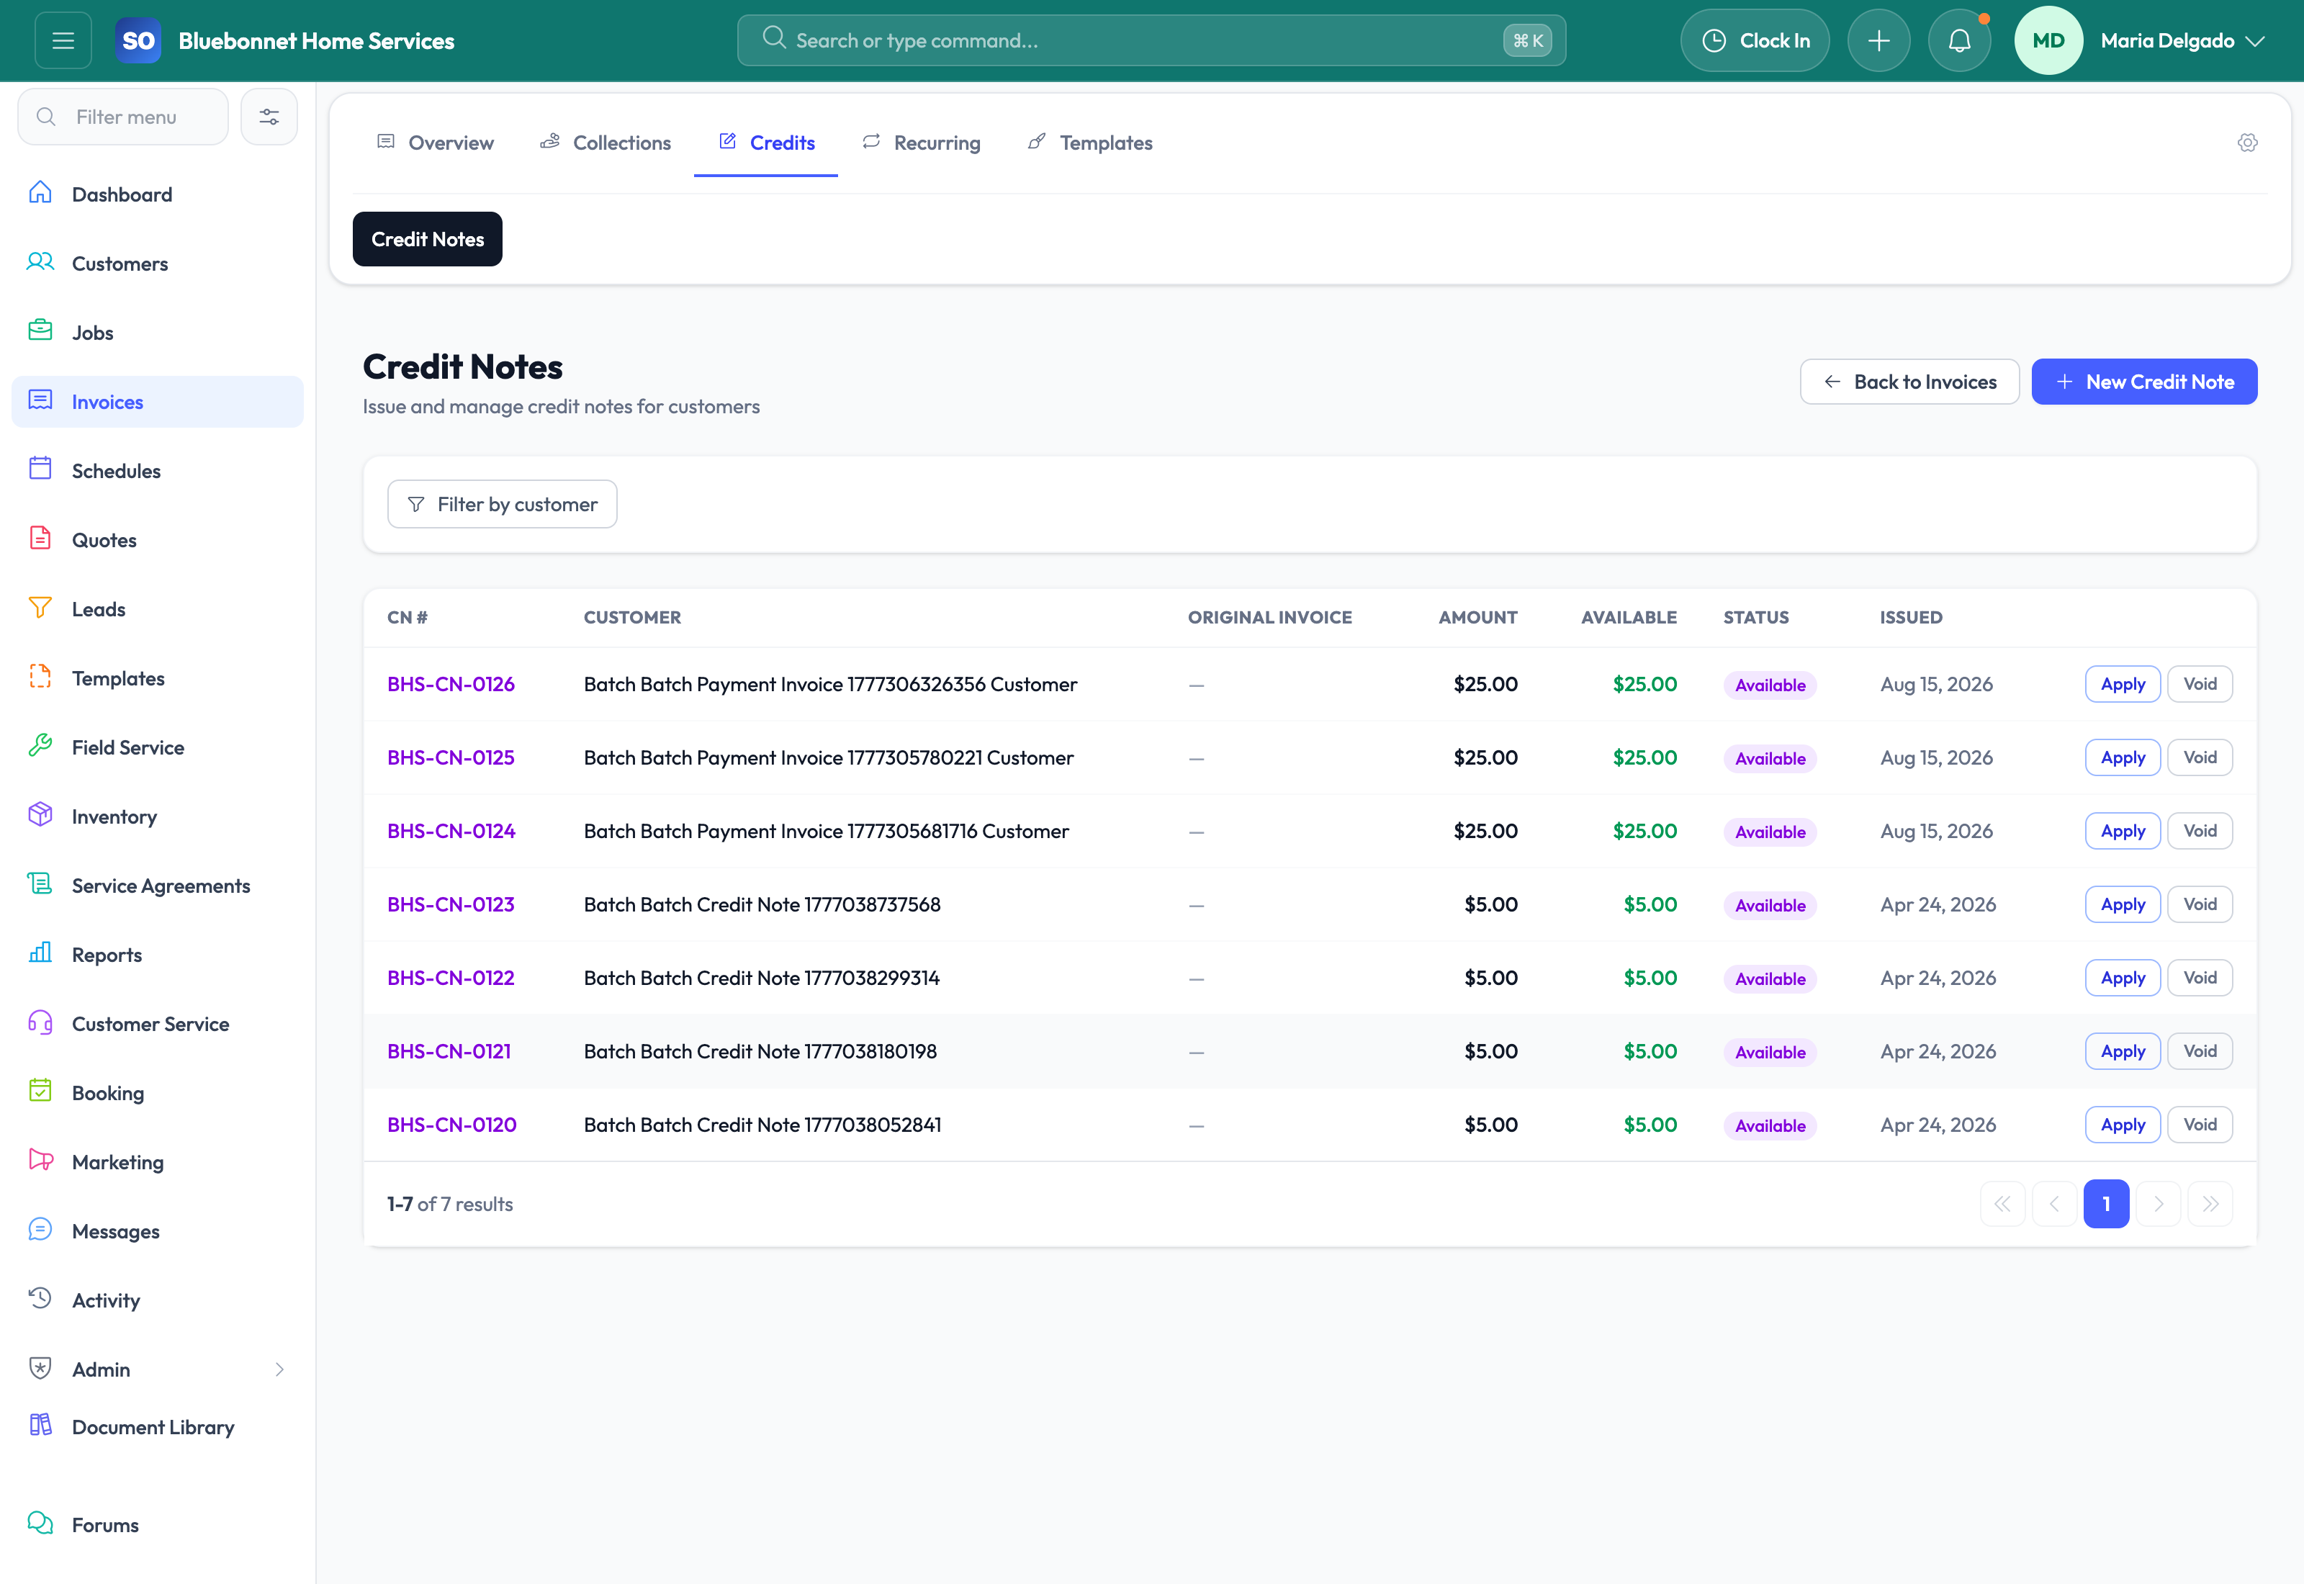Open Booking from the sidebar

point(157,1094)
